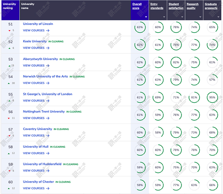View courses for Nottingham Trent University
The height and width of the screenshot is (194, 223).
36,118
